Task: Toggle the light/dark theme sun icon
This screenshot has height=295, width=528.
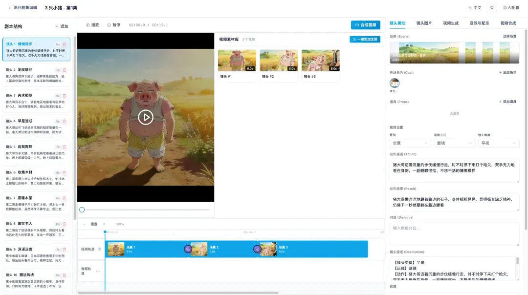Action: 492,8
